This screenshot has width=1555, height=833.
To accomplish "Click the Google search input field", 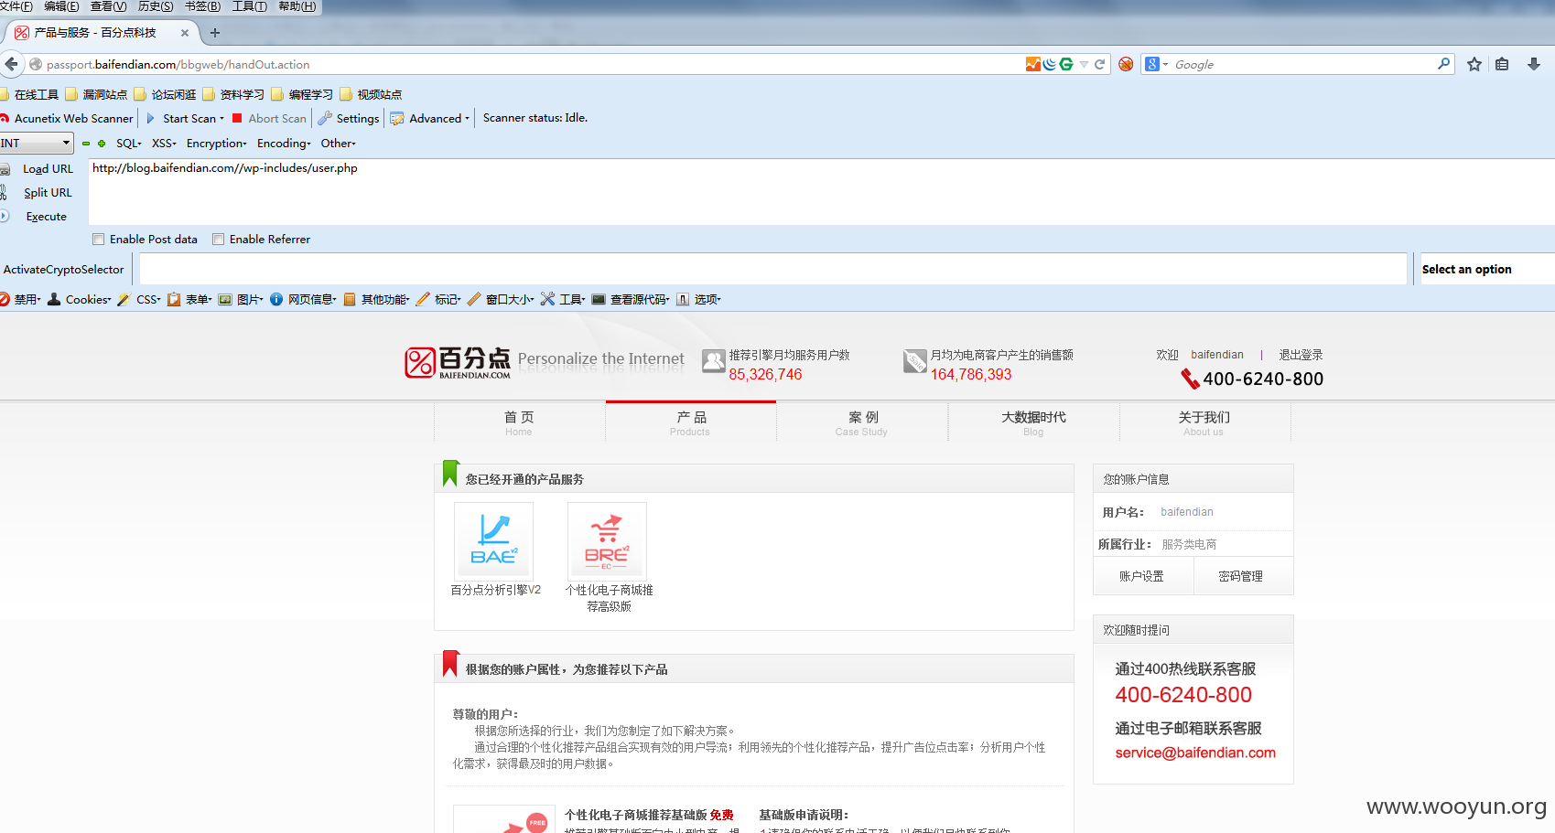I will 1301,64.
